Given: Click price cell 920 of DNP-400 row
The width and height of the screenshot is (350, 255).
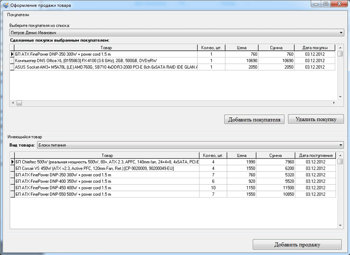Looking at the screenshot, I should [x=241, y=181].
